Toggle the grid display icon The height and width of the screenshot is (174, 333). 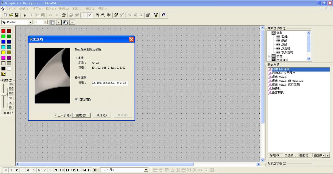pyautogui.click(x=85, y=15)
